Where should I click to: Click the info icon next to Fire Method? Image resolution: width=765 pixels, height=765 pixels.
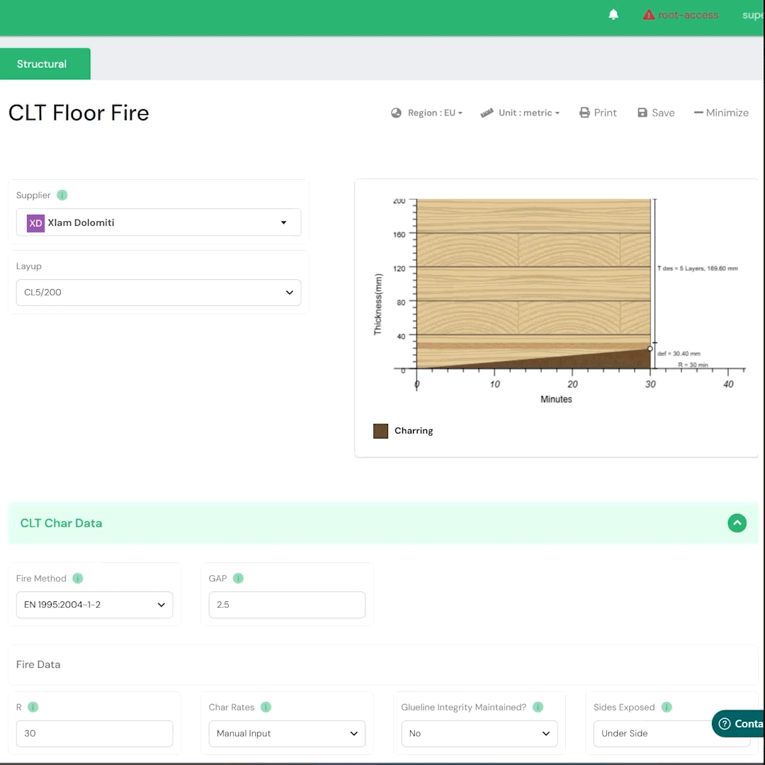pyautogui.click(x=78, y=578)
